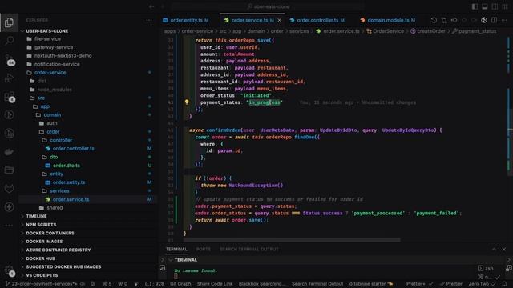
Task: Show additional activity bar views ellipsis
Action: coord(9,225)
